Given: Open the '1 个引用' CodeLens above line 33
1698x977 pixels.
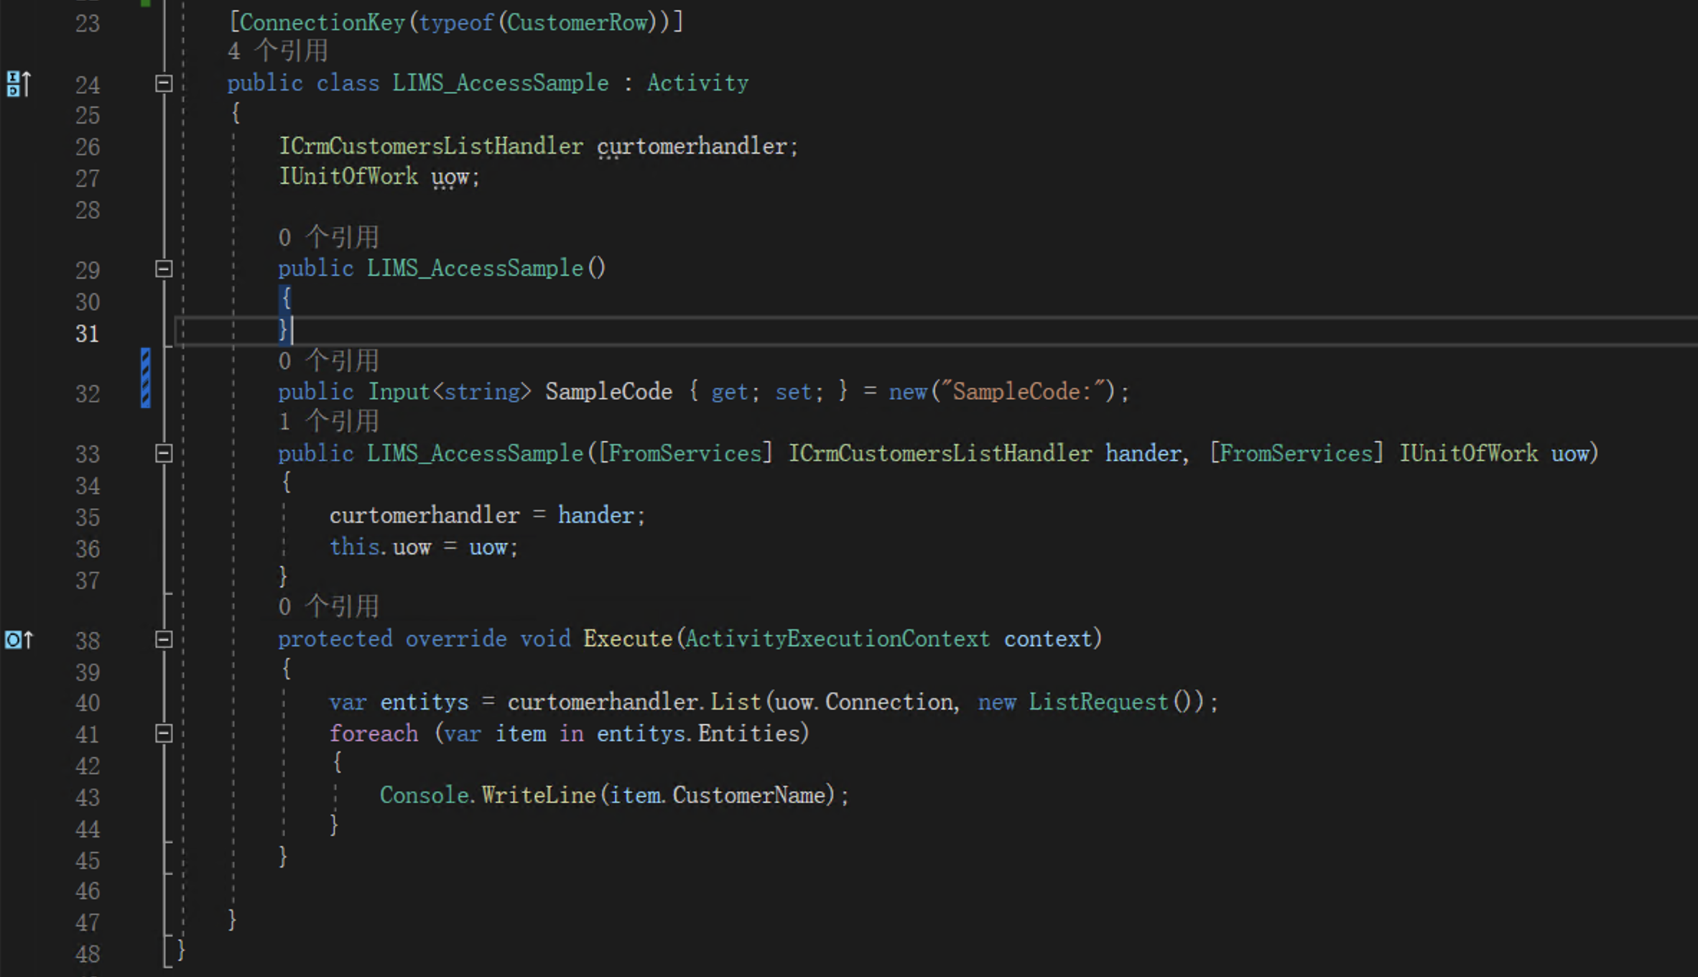Looking at the screenshot, I should click(x=328, y=422).
